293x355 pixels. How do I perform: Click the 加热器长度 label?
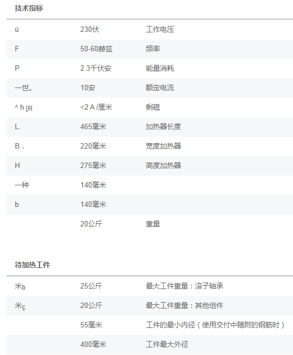(x=163, y=127)
